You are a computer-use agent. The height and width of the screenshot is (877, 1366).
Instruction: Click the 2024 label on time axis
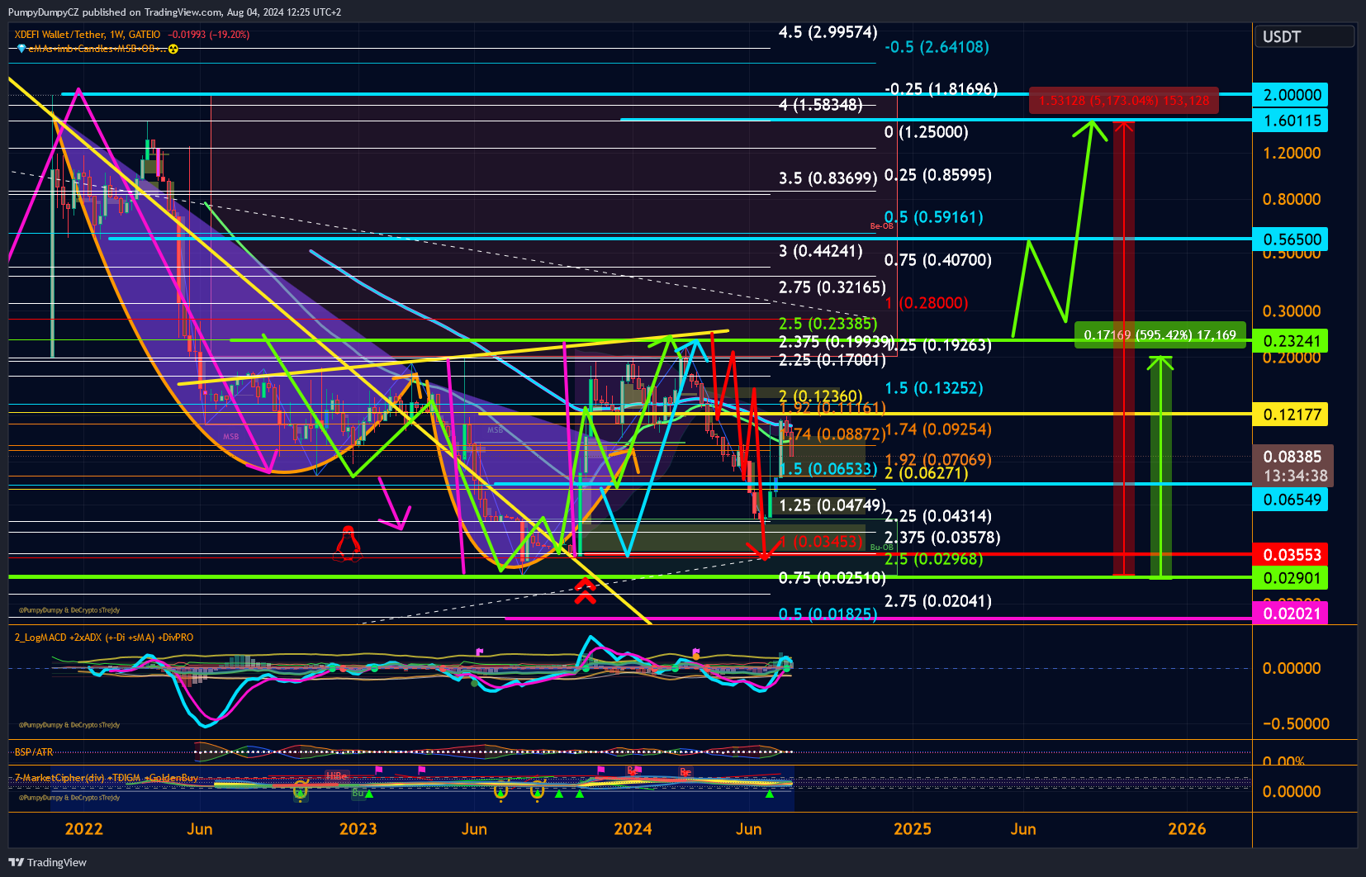pyautogui.click(x=633, y=829)
